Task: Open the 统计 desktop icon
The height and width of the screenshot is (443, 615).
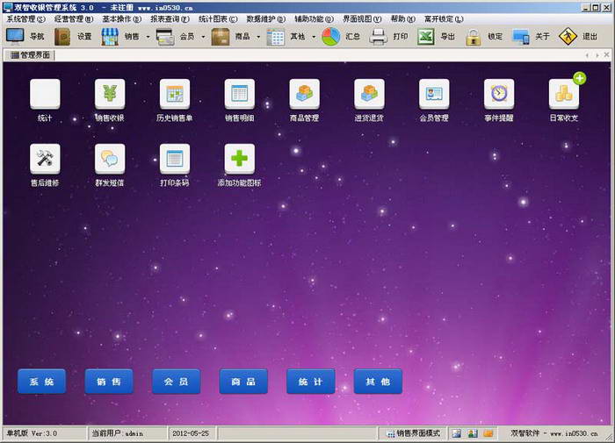Action: (45, 94)
